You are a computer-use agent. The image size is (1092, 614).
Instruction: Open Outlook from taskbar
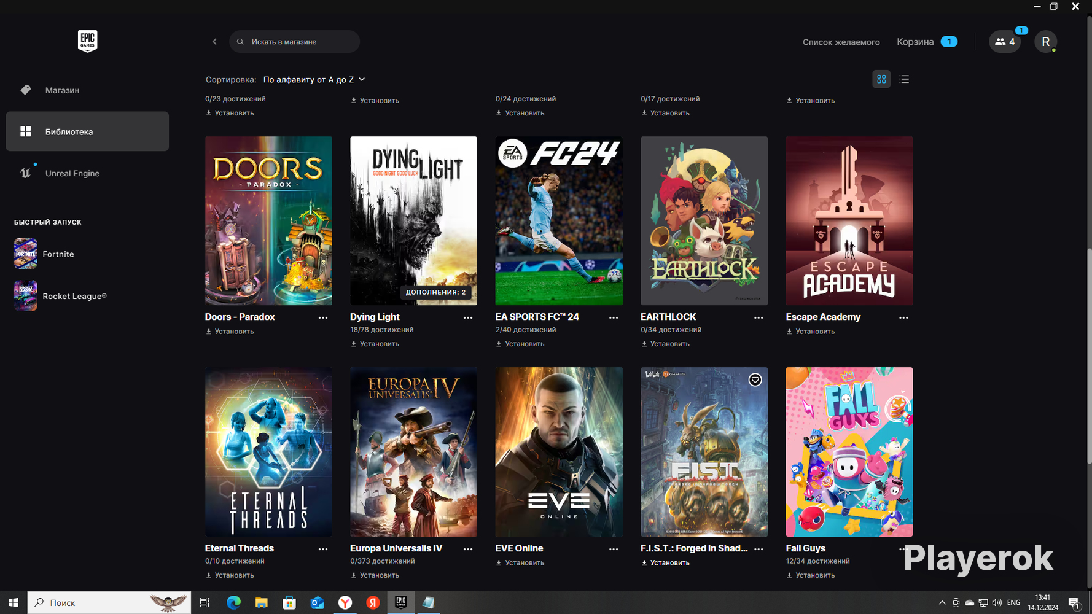317,603
